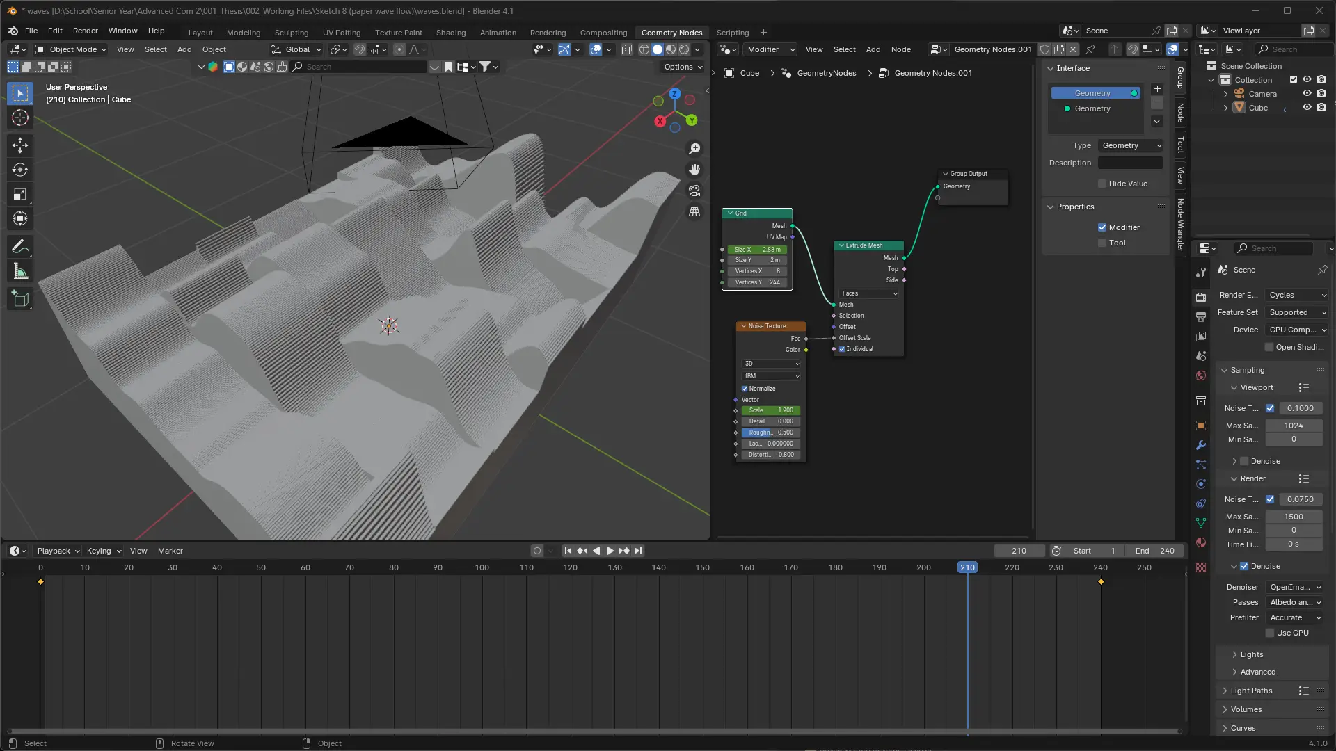Uncheck Normalize in Noise Texture node
The width and height of the screenshot is (1336, 751).
(x=745, y=389)
